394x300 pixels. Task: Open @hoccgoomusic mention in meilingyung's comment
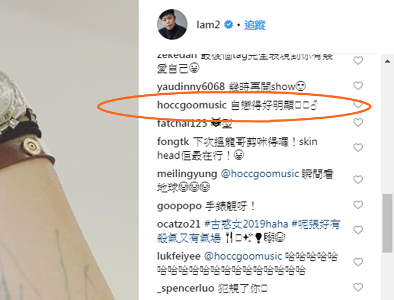coord(260,174)
